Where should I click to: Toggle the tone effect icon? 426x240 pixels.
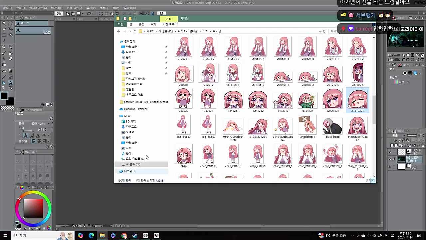[x=410, y=73]
